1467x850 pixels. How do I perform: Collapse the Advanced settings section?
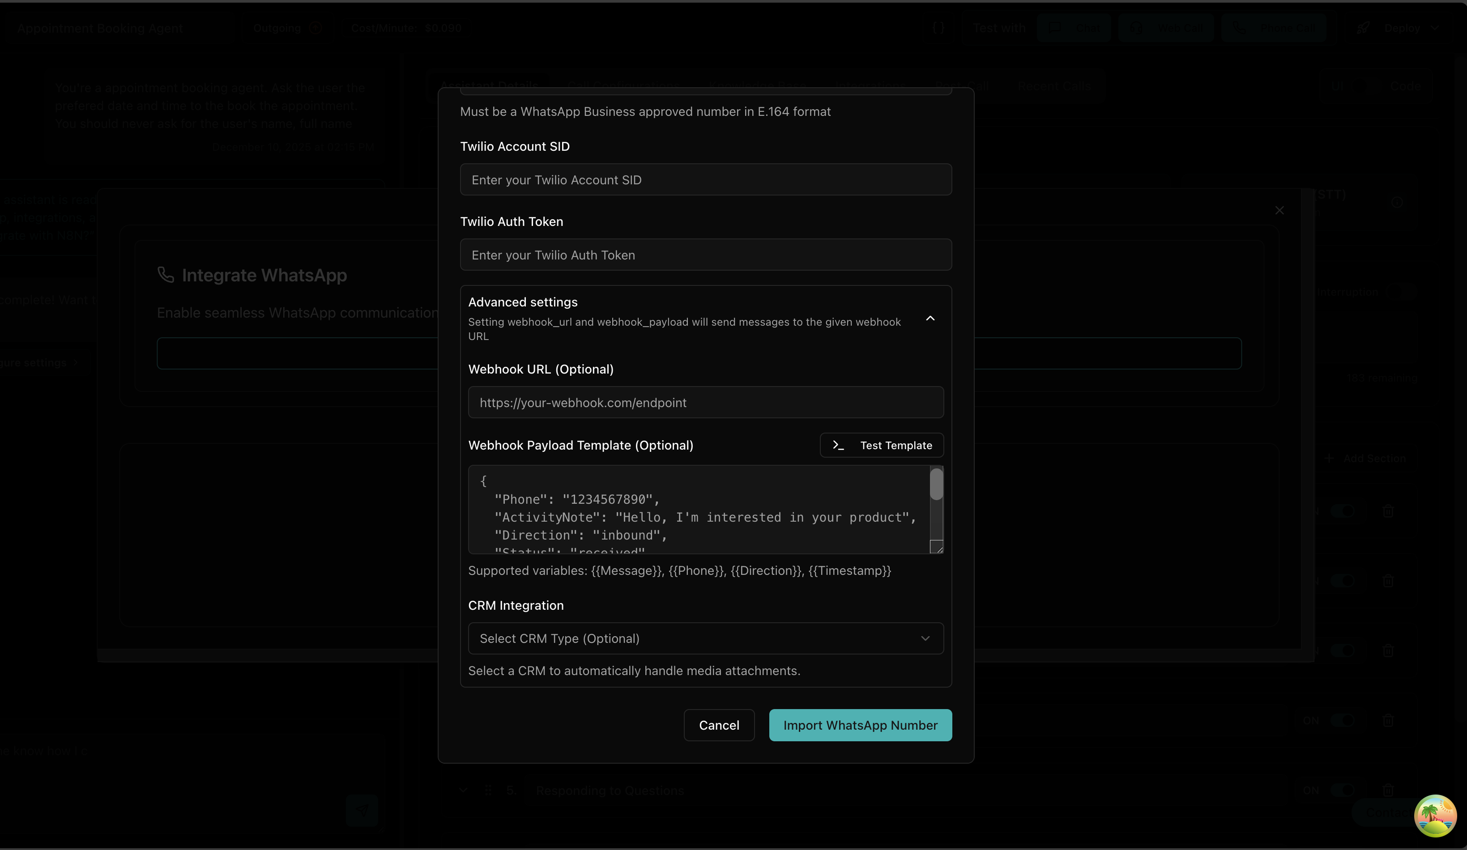930,318
